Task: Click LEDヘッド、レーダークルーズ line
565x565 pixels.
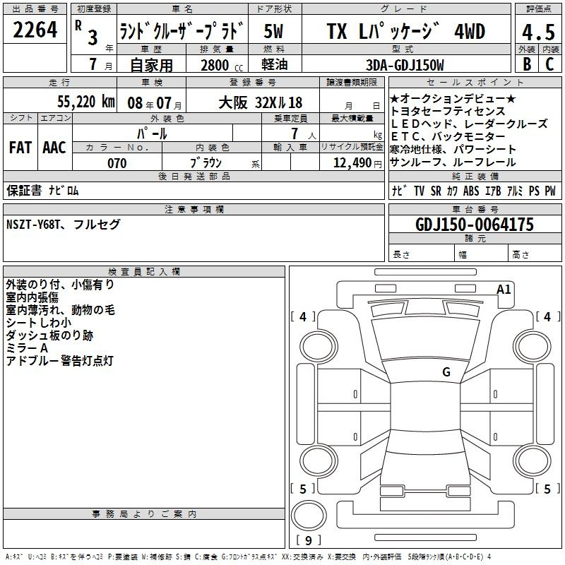Action: click(x=469, y=124)
